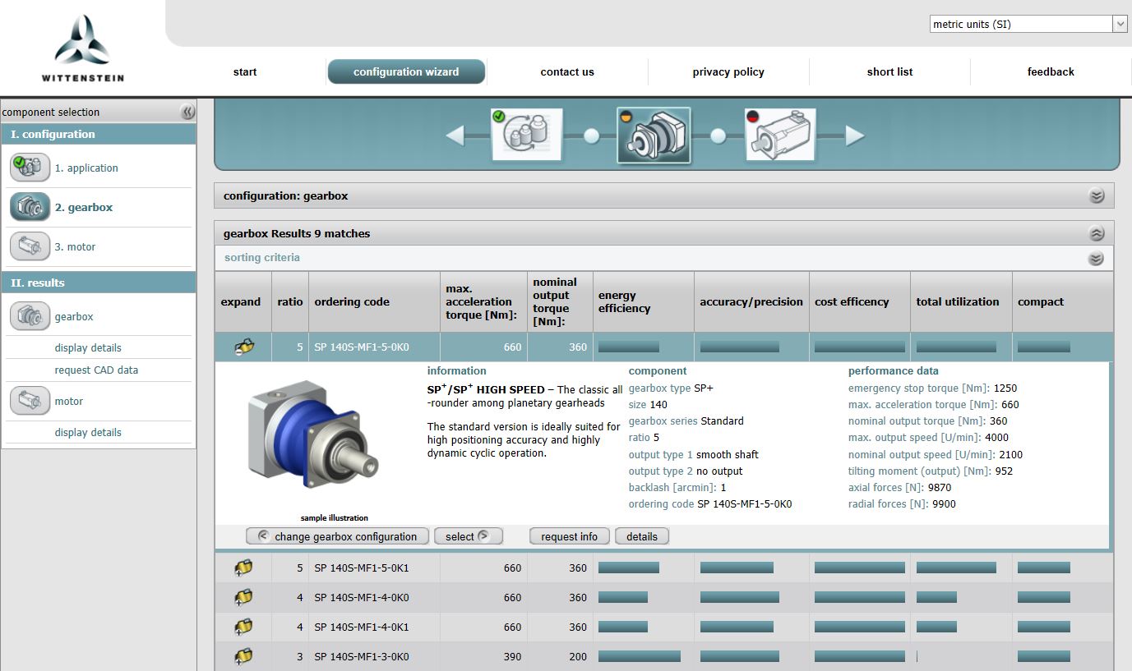Open the metric units (SI) dropdown

coord(1028,24)
